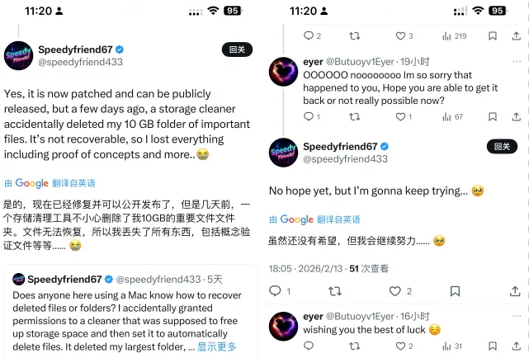
Task: Reply to 'wishing you the best of luck'
Action: 309,346
